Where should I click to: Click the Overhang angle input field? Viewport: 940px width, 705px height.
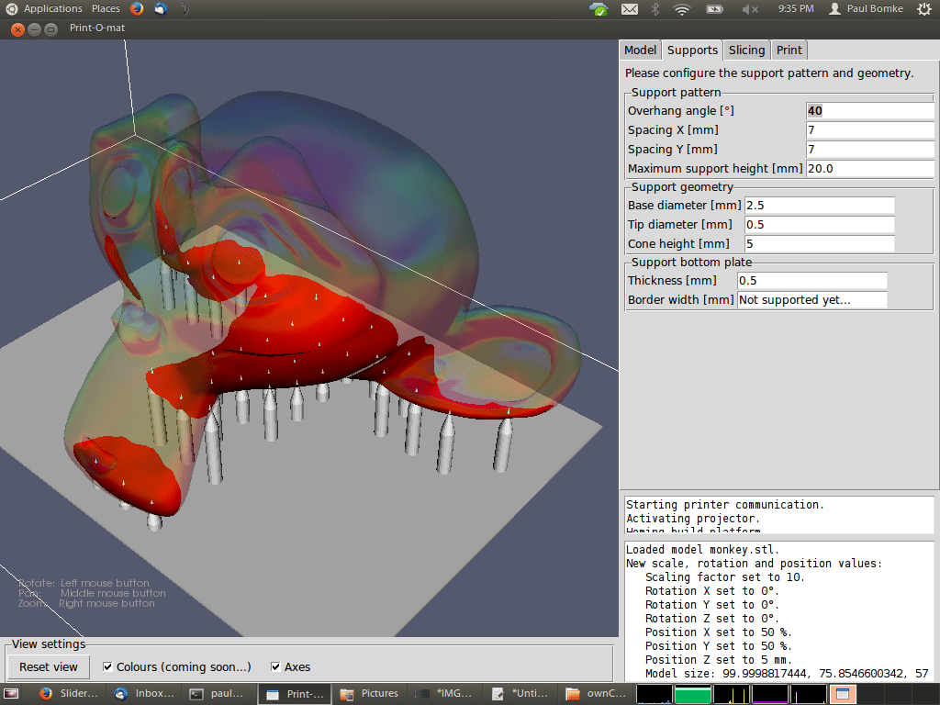click(x=868, y=111)
